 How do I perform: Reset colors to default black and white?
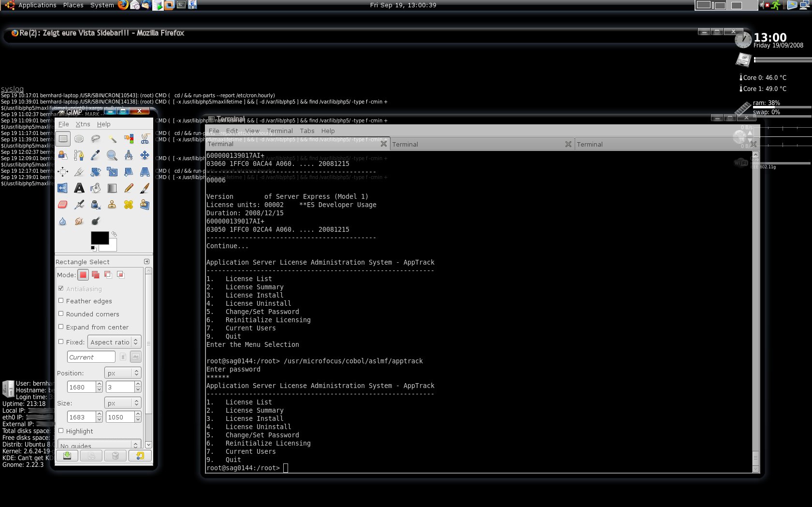pyautogui.click(x=93, y=248)
